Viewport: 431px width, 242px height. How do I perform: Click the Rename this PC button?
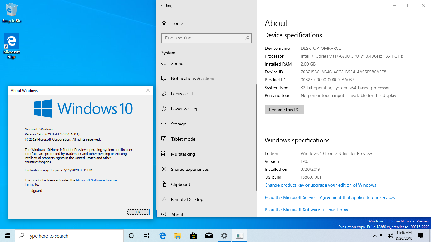pos(284,110)
